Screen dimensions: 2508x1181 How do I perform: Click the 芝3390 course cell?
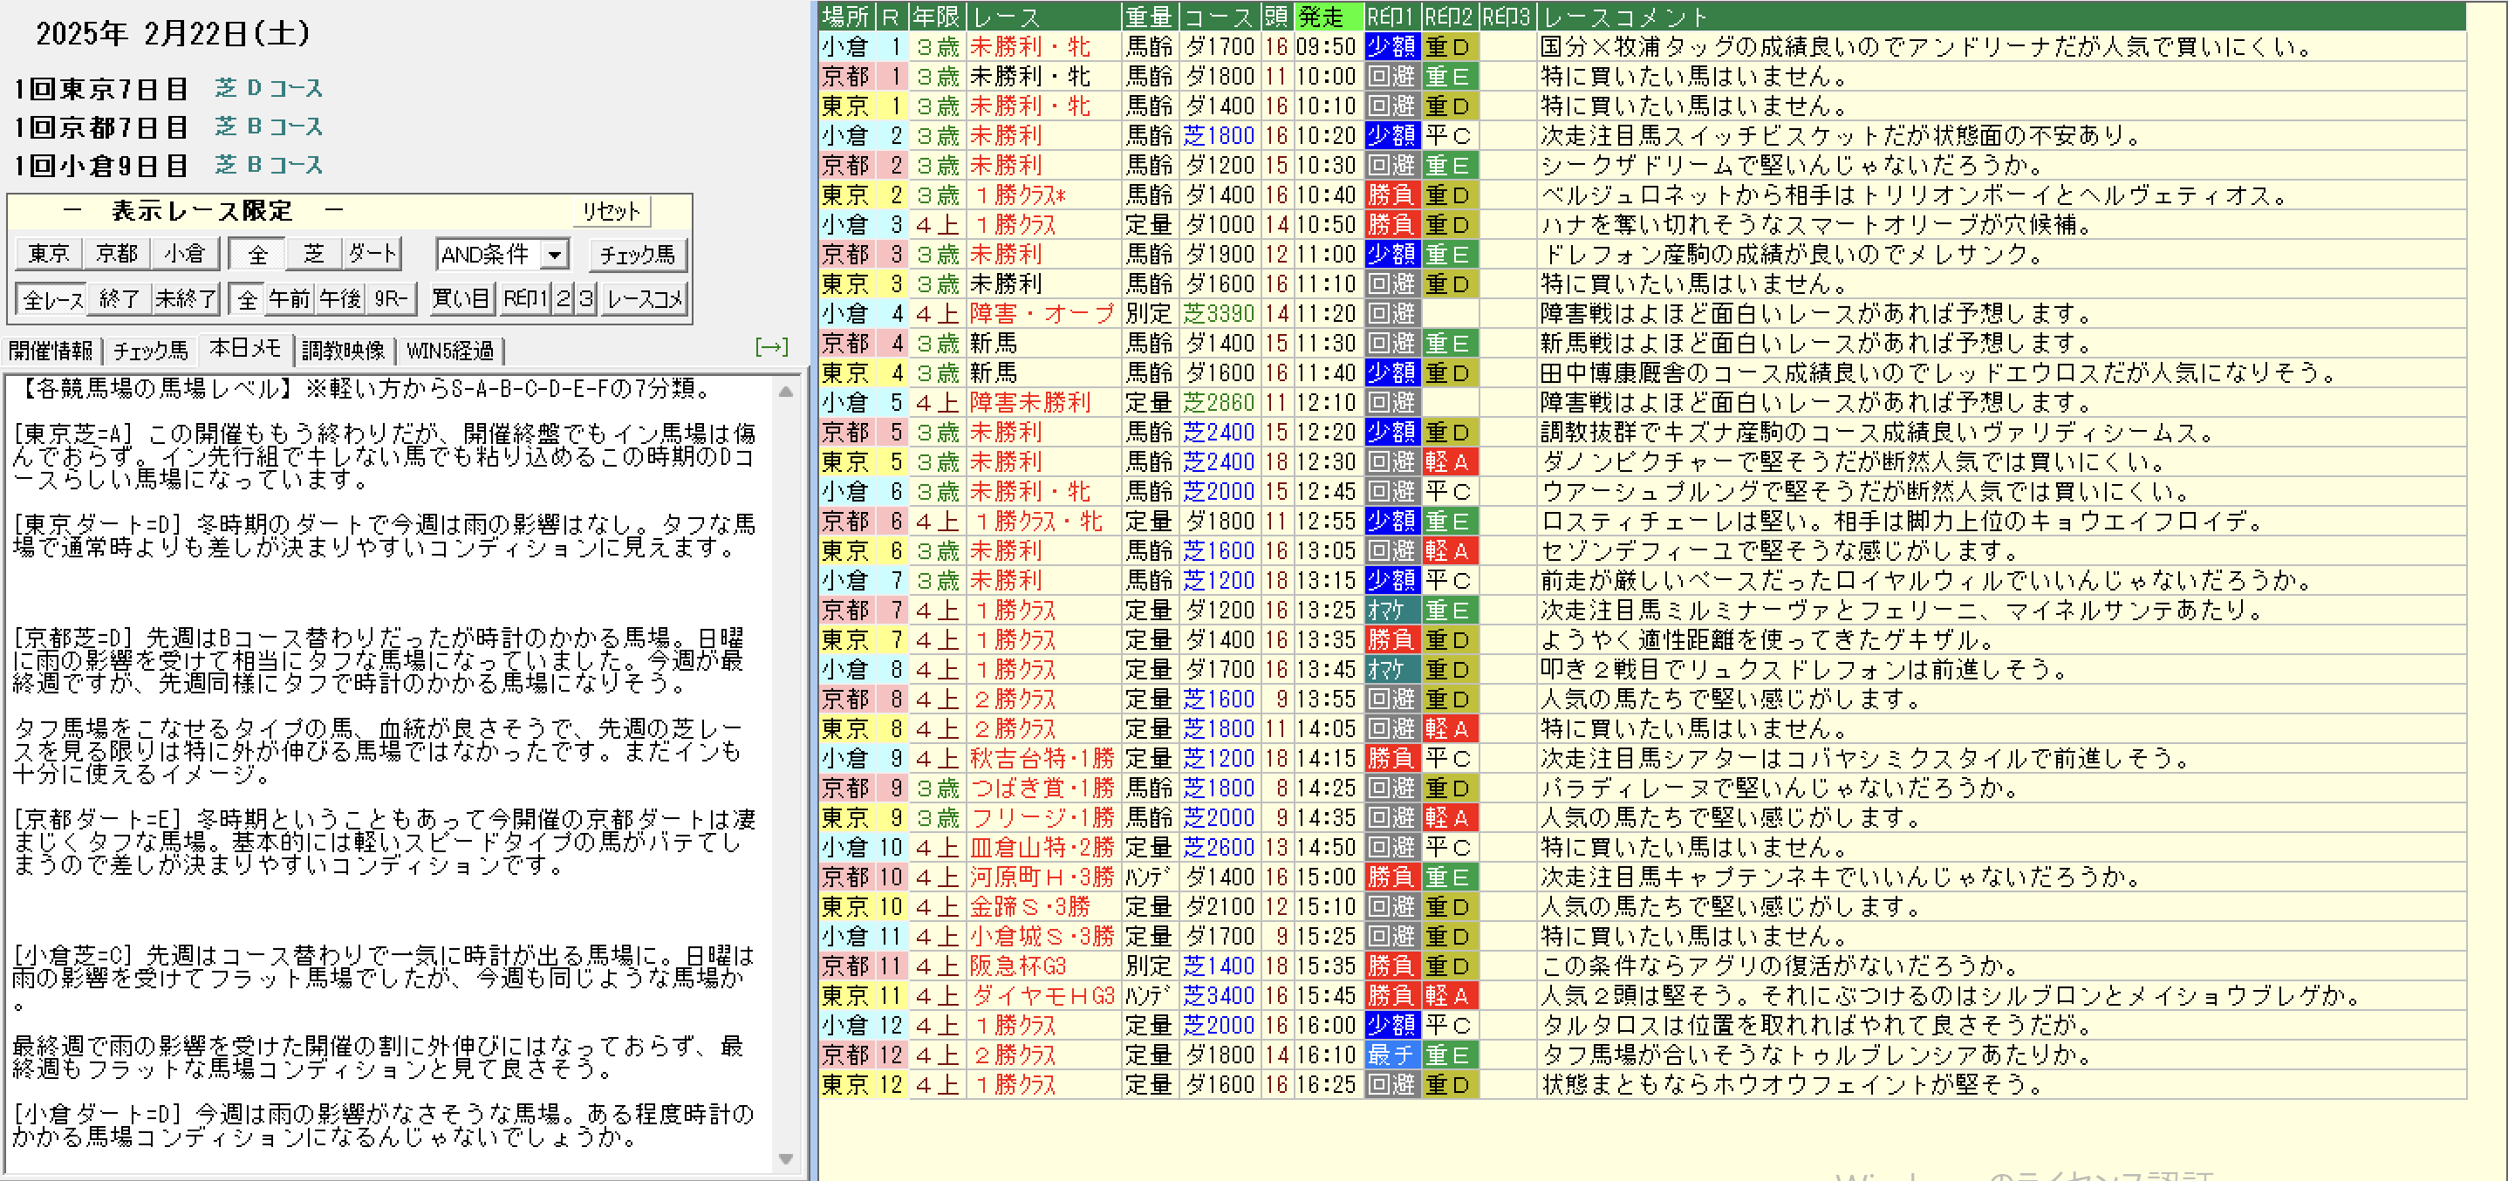pyautogui.click(x=1219, y=312)
